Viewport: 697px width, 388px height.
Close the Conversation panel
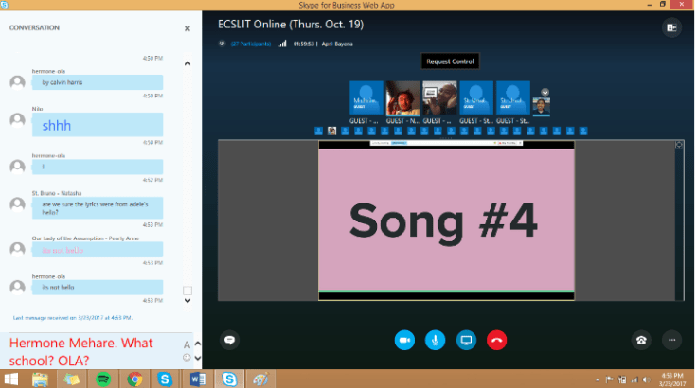[x=187, y=28]
